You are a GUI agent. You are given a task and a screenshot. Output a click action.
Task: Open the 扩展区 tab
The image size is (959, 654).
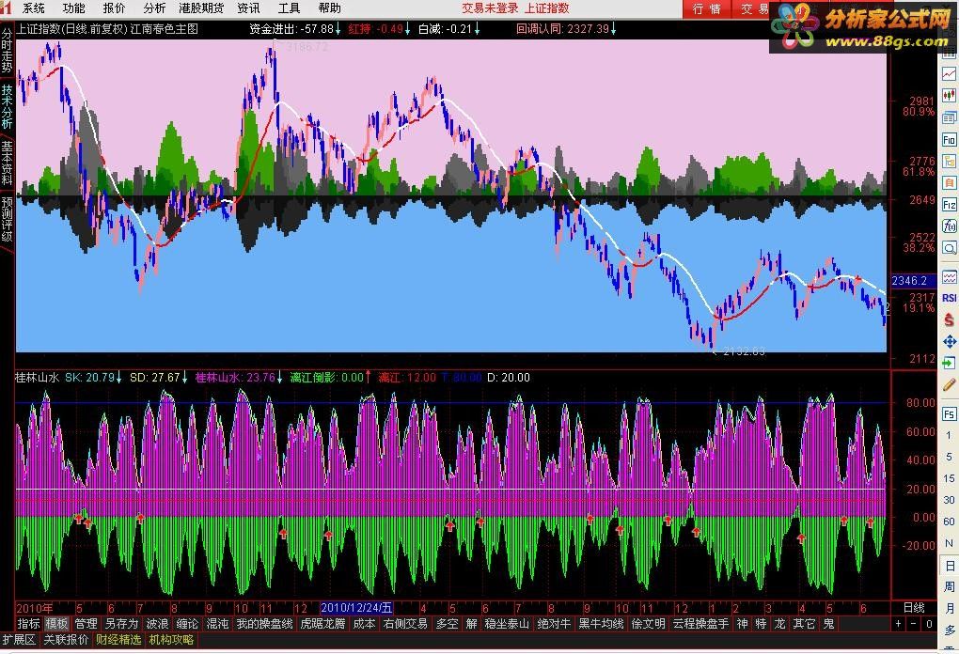click(x=19, y=640)
